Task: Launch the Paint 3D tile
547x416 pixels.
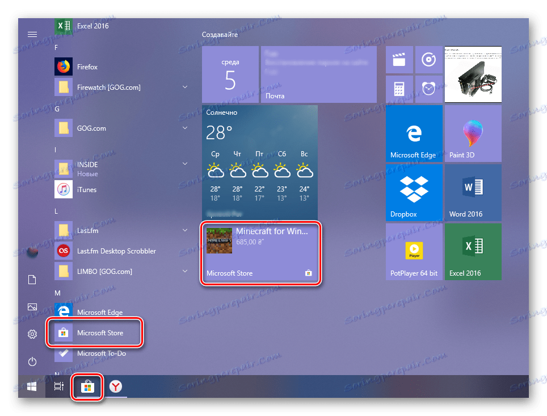Action: click(473, 134)
